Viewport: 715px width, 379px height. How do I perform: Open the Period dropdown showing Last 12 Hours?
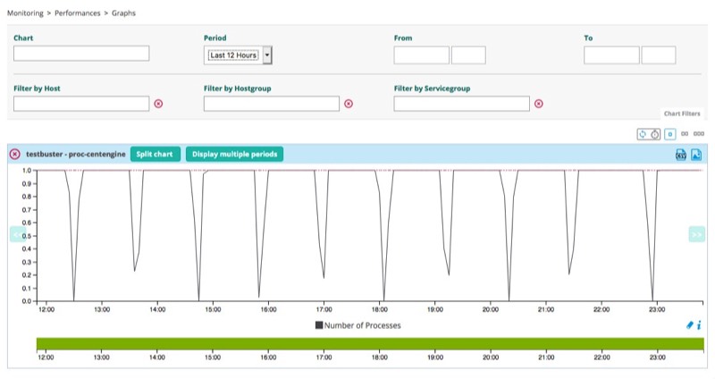click(x=239, y=55)
